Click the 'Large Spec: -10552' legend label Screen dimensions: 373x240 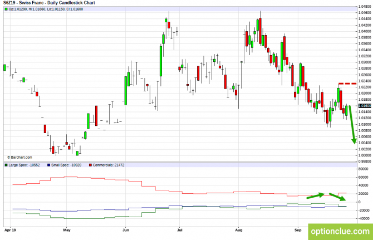pos(24,165)
